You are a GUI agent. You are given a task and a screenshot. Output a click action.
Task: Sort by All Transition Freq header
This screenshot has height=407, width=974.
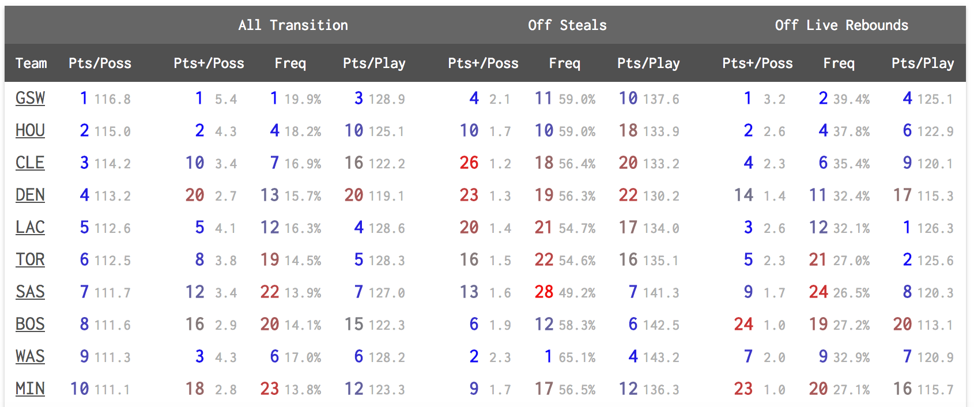coord(290,63)
